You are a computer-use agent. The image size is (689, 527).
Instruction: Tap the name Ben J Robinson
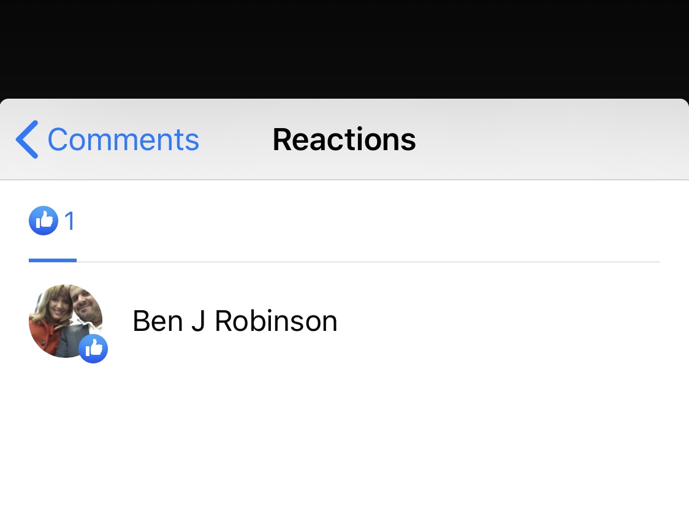tap(235, 321)
